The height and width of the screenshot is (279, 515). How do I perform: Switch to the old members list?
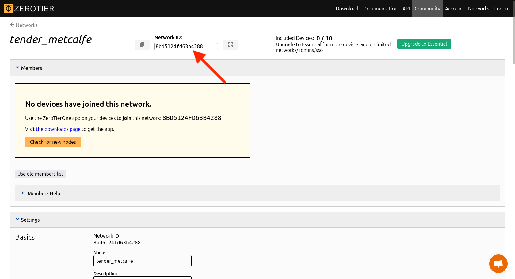click(x=40, y=174)
